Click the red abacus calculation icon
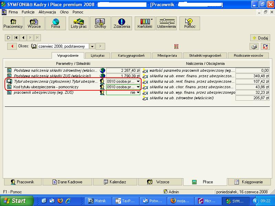The height and width of the screenshot is (206, 275). pyautogui.click(x=176, y=46)
